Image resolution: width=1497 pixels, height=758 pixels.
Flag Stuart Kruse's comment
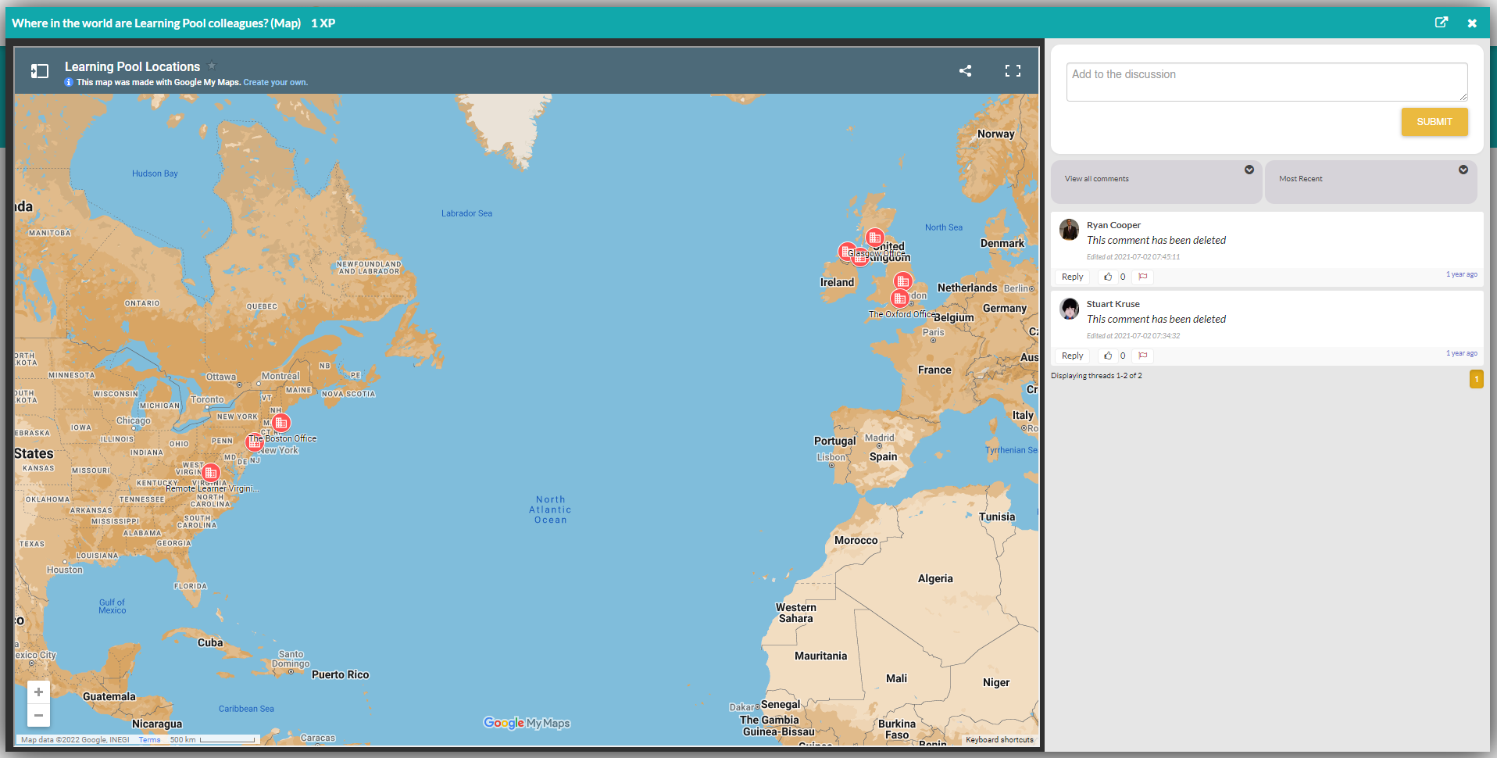tap(1143, 356)
